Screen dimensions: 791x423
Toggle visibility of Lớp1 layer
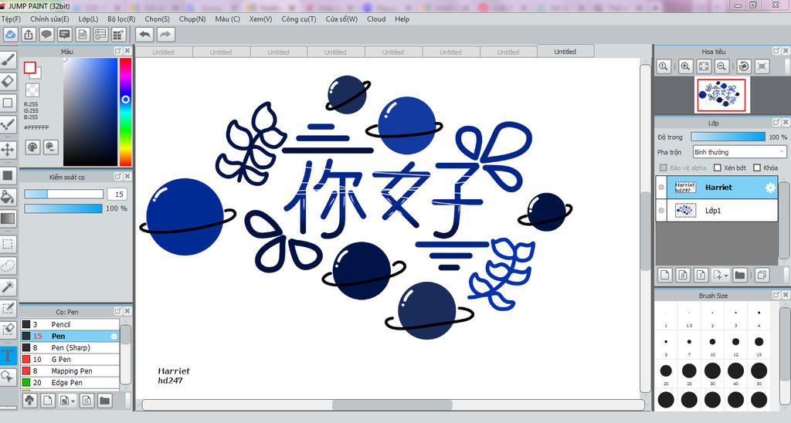[661, 211]
